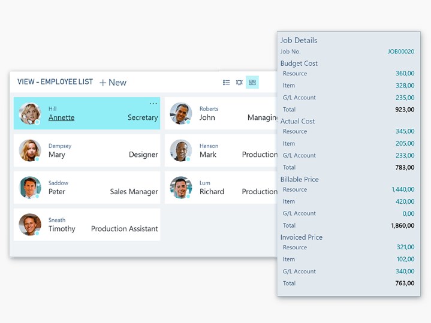
Task: Click Richard Lum's avatar picture
Action: (x=180, y=188)
